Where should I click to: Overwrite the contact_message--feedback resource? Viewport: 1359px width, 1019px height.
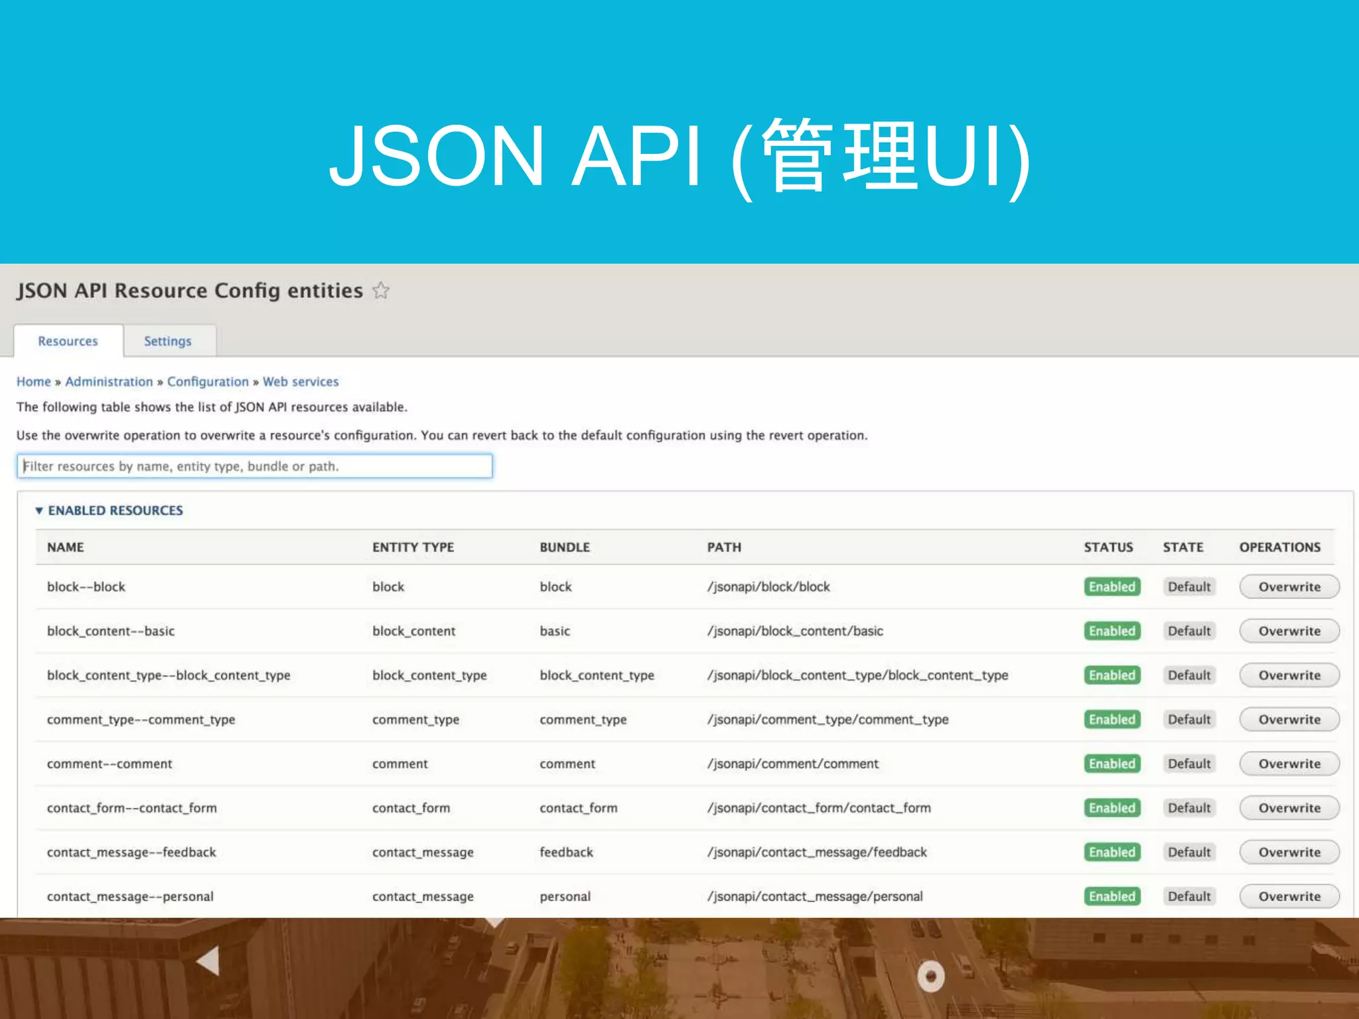point(1289,852)
